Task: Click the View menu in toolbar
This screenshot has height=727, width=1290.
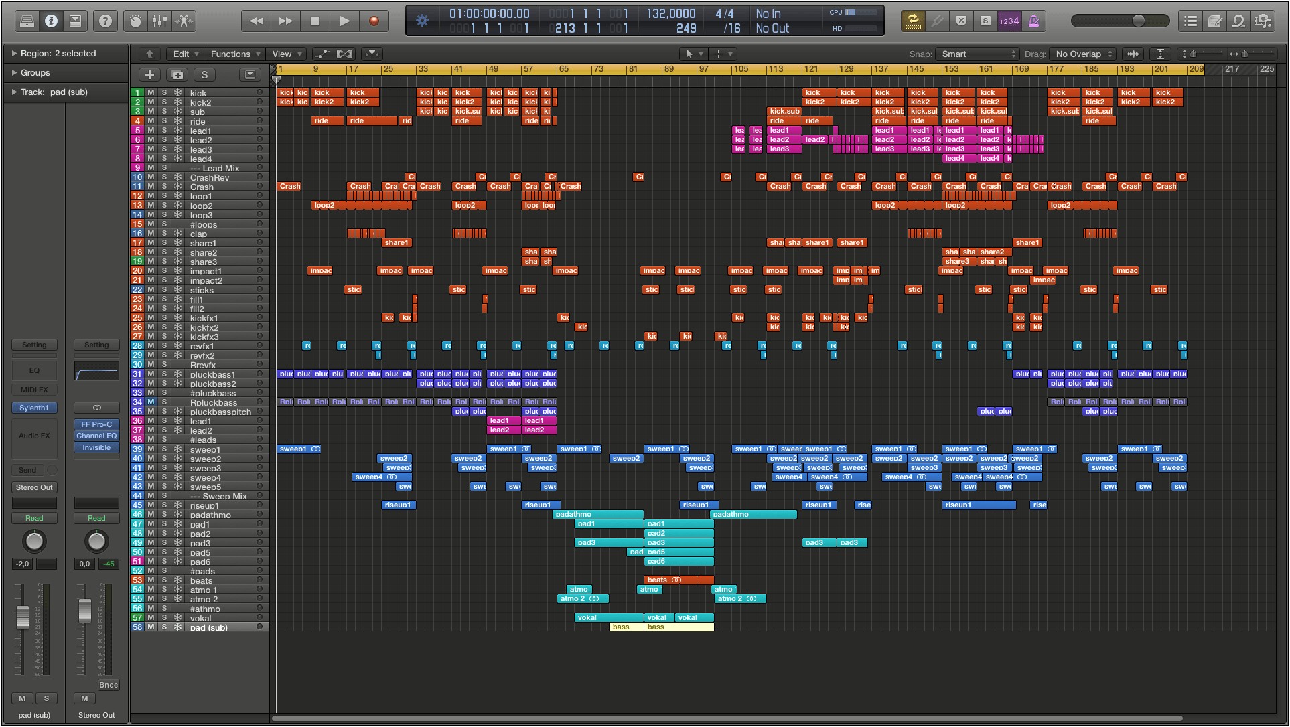Action: pos(283,53)
